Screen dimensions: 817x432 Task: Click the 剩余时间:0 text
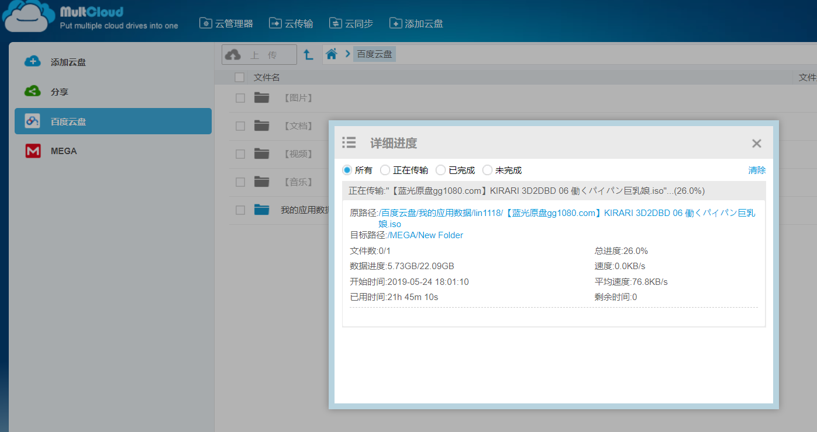click(x=616, y=297)
